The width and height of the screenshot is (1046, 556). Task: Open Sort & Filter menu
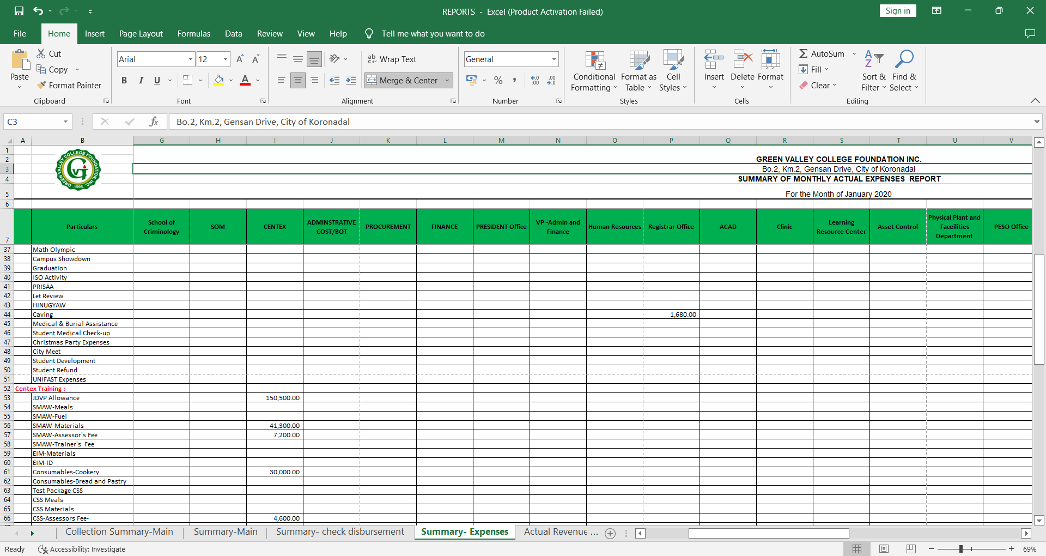[874, 71]
